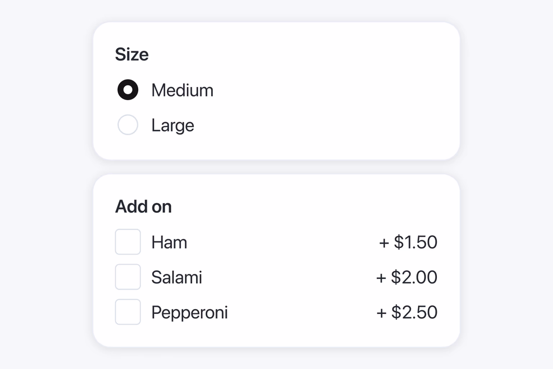Click the dollar sign in Ham's price

pos(399,242)
